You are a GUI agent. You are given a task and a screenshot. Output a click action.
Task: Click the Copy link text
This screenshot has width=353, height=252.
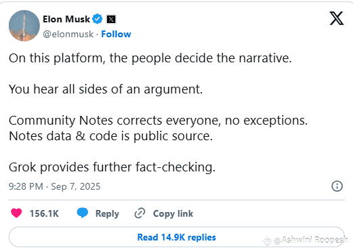click(x=173, y=213)
